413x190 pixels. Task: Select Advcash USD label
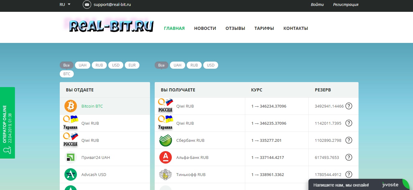click(94, 175)
